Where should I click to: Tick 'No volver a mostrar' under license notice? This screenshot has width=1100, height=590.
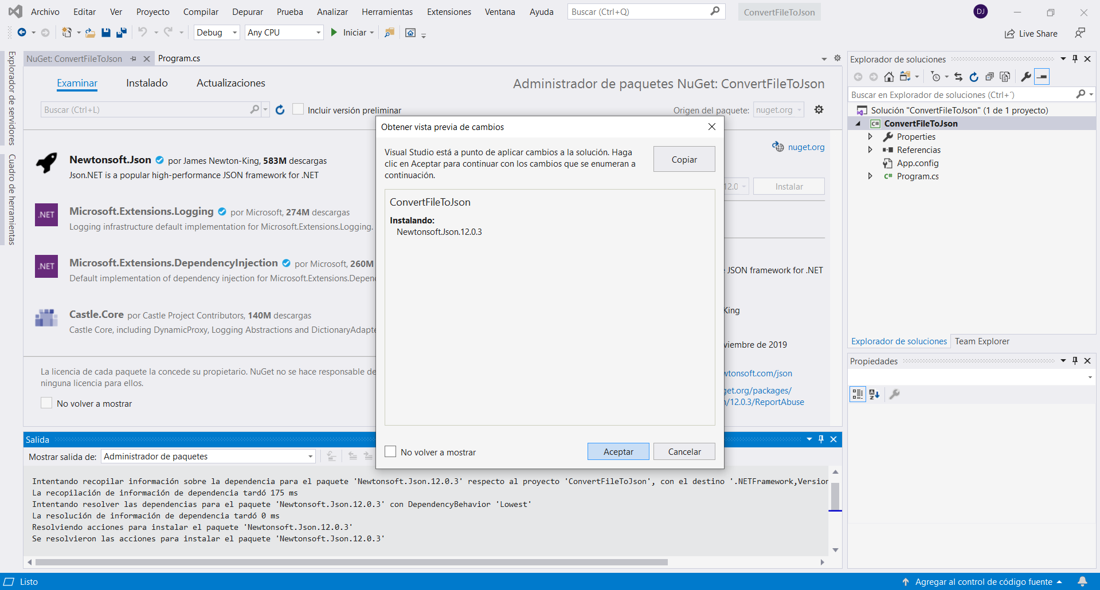point(47,403)
